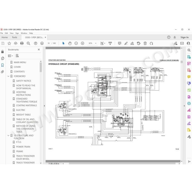Image resolution: width=192 pixels, height=192 pixels.
Task: Open Export PDF tool in right pane
Action: coord(189,57)
